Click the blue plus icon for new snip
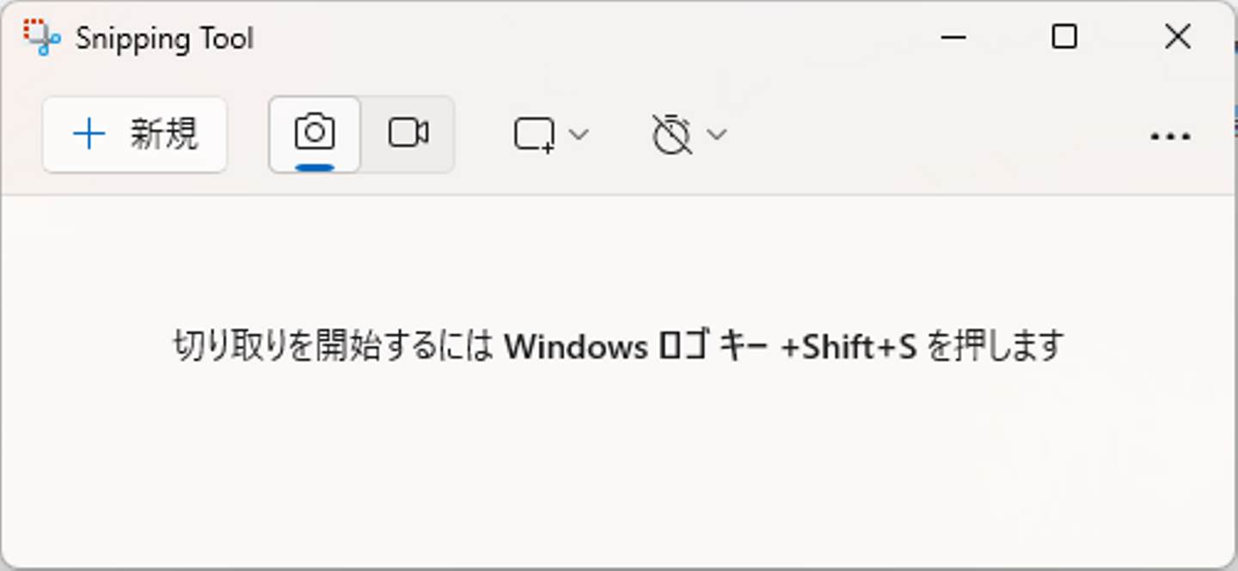 [89, 135]
